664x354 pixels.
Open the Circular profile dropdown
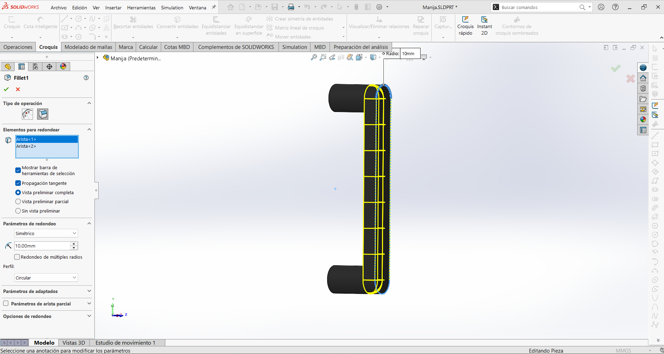46,278
